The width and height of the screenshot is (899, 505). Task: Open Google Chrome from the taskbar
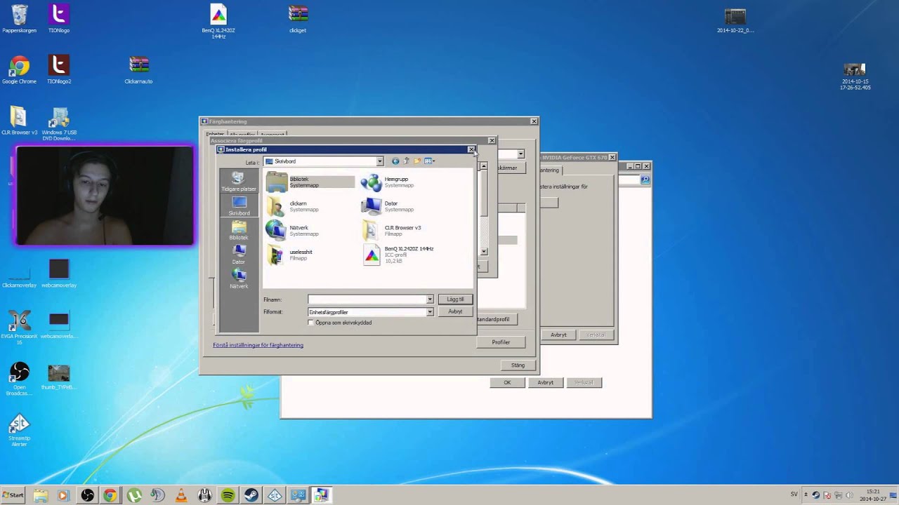pos(110,495)
